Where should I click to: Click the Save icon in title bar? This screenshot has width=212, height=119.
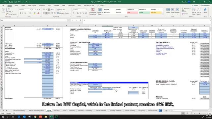[16, 2]
